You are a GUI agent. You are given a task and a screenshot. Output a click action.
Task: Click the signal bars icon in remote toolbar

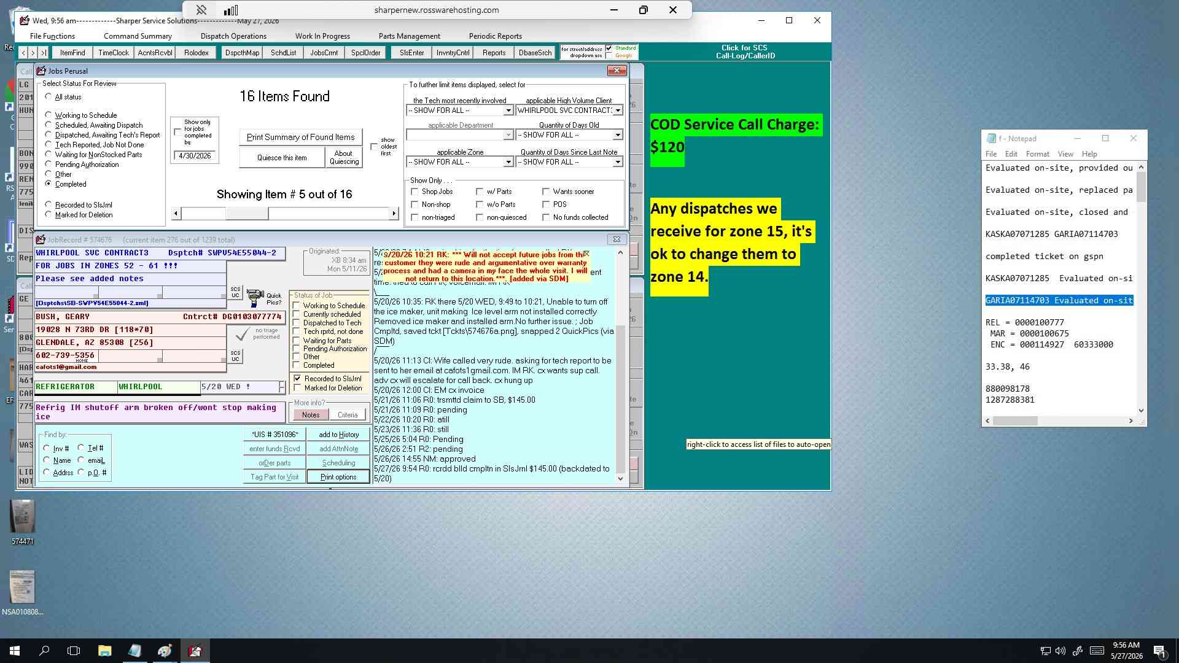(x=231, y=10)
